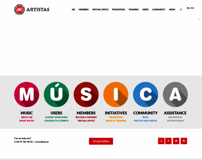
Task: Switch language to ES
Action: [x=188, y=8]
